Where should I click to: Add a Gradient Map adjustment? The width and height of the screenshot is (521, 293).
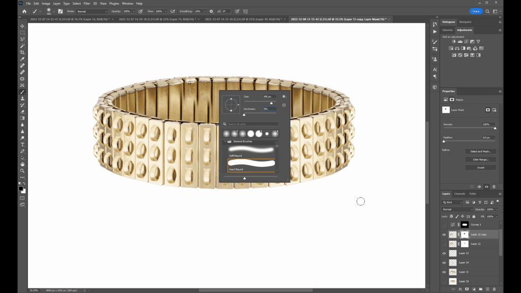478,55
